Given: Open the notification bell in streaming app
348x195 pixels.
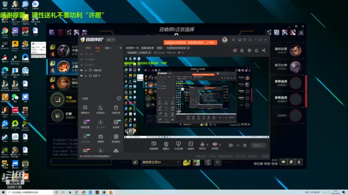Looking at the screenshot, I should point(256,50).
